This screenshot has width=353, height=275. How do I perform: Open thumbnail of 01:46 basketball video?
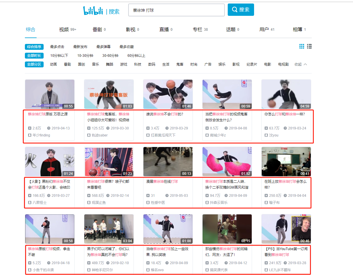point(168,94)
